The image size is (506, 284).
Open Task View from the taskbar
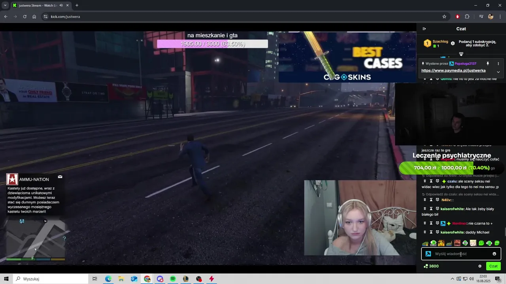pyautogui.click(x=95, y=279)
